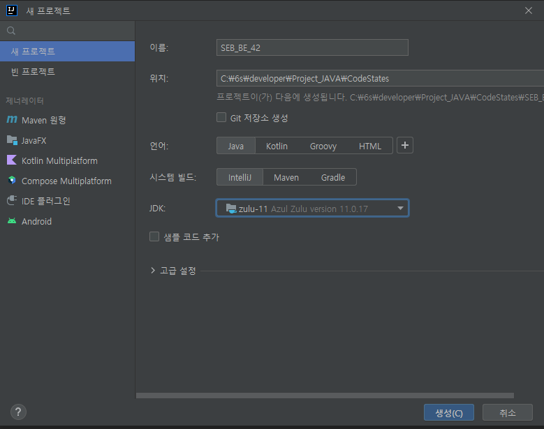Choose Maven build system

(x=286, y=177)
